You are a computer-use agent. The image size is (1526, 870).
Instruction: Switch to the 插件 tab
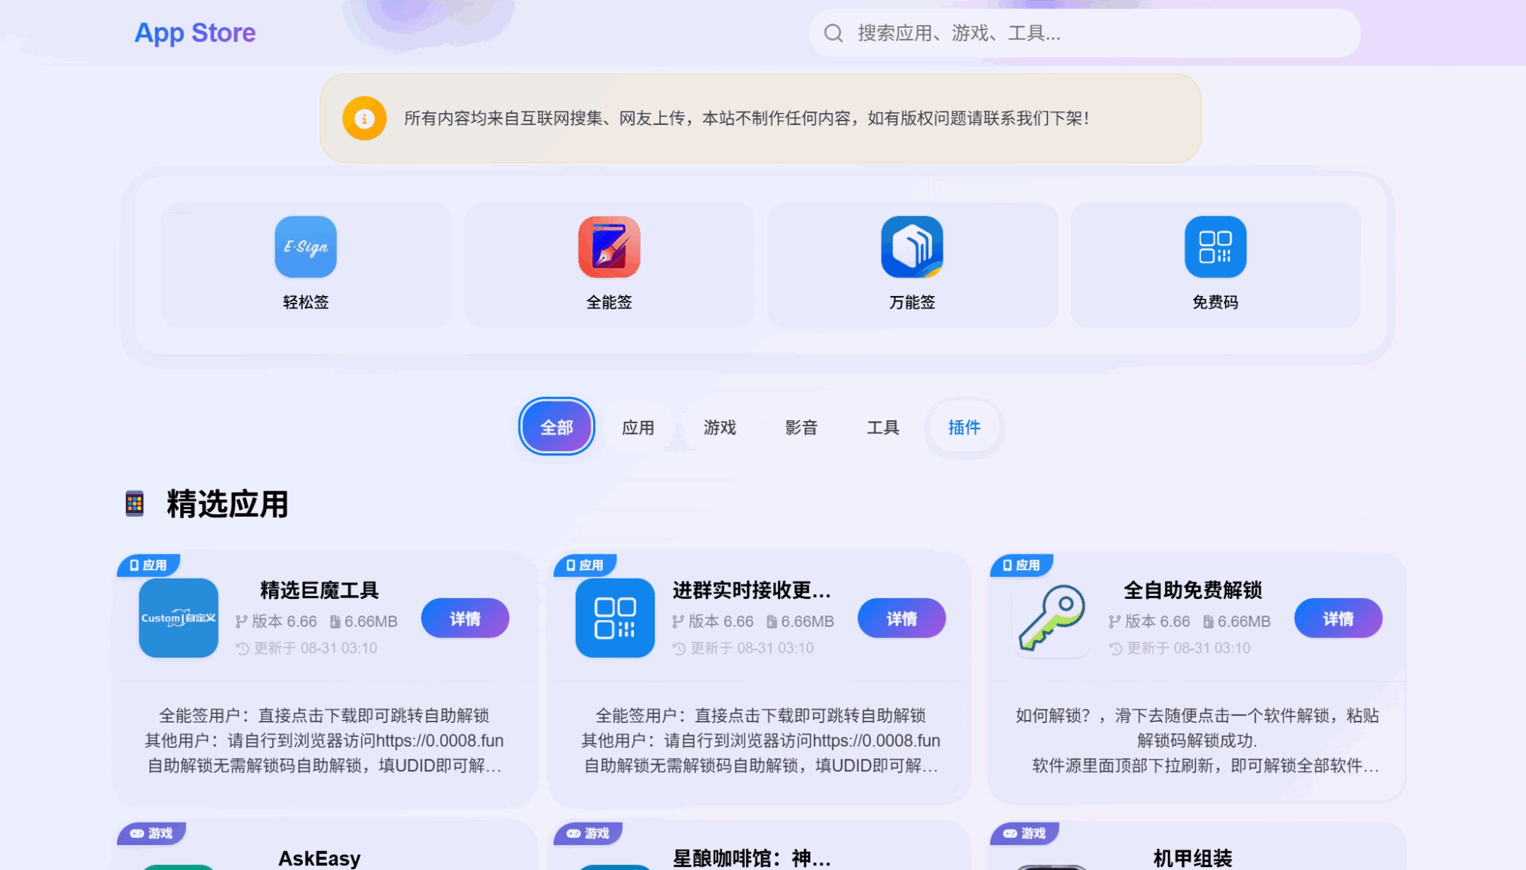click(964, 427)
